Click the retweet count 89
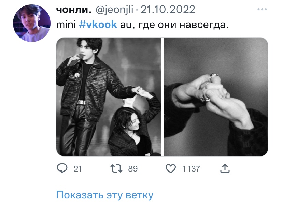 coord(133,169)
